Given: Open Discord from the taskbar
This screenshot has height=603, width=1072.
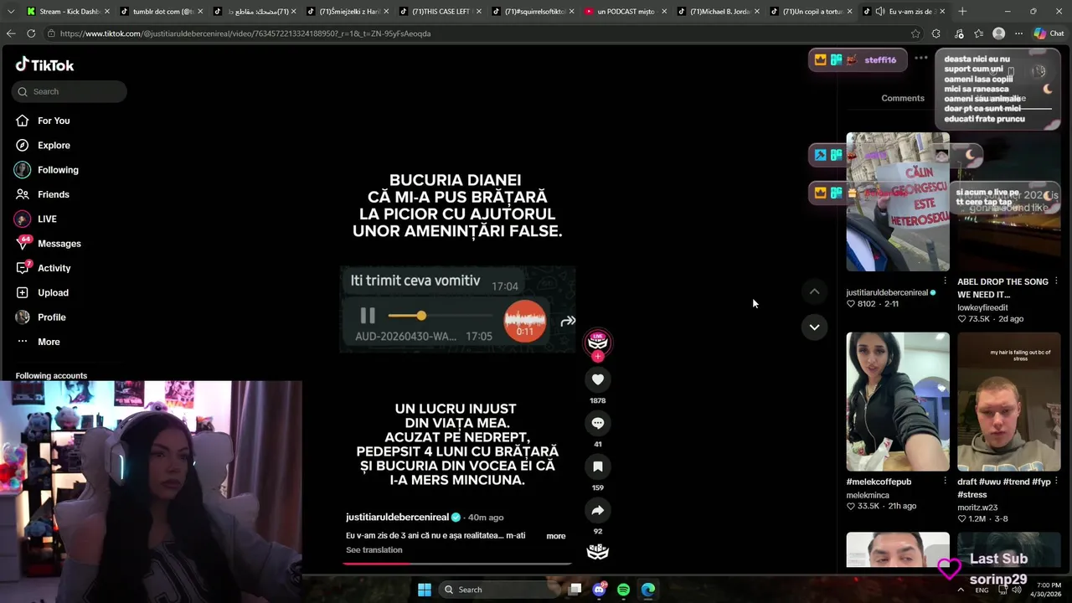Looking at the screenshot, I should [600, 590].
